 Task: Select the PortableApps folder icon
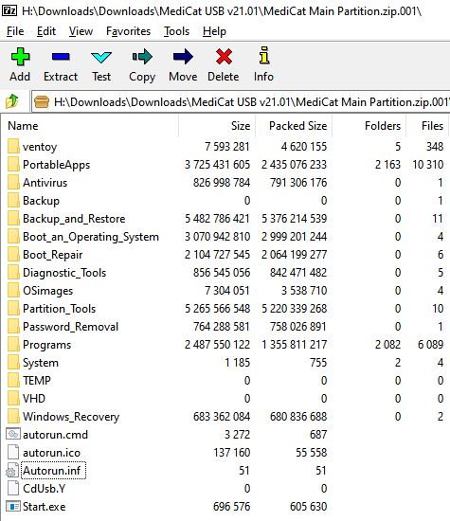[x=13, y=164]
